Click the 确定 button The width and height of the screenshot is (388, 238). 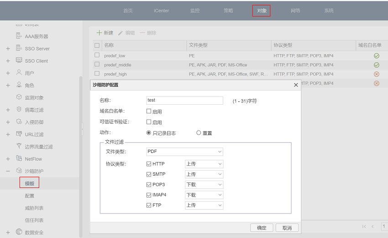point(262,228)
